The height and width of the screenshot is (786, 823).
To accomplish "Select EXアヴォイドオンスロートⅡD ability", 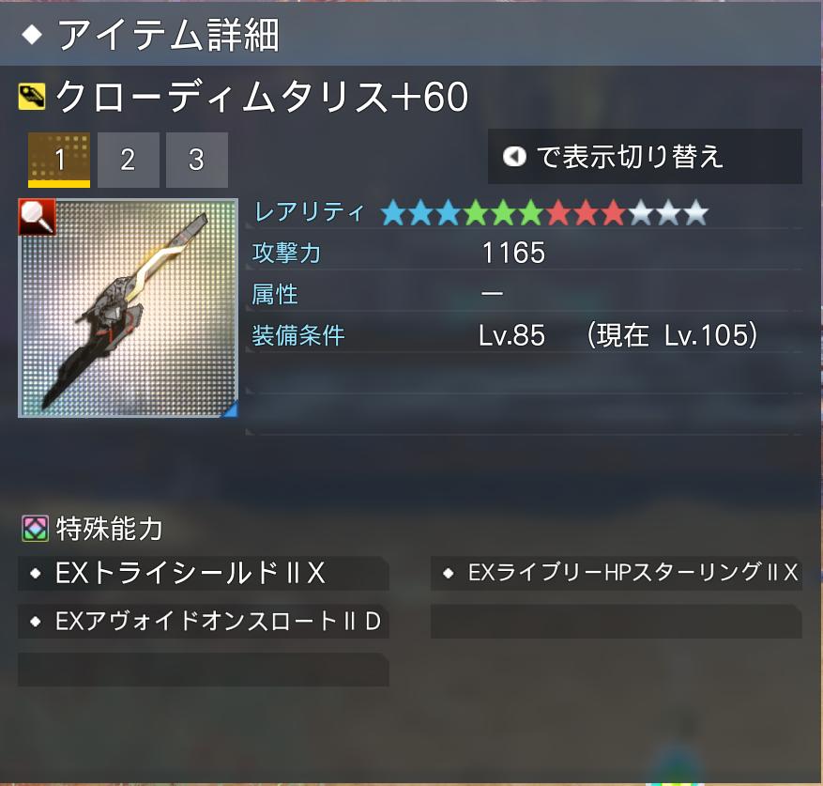I will [204, 622].
